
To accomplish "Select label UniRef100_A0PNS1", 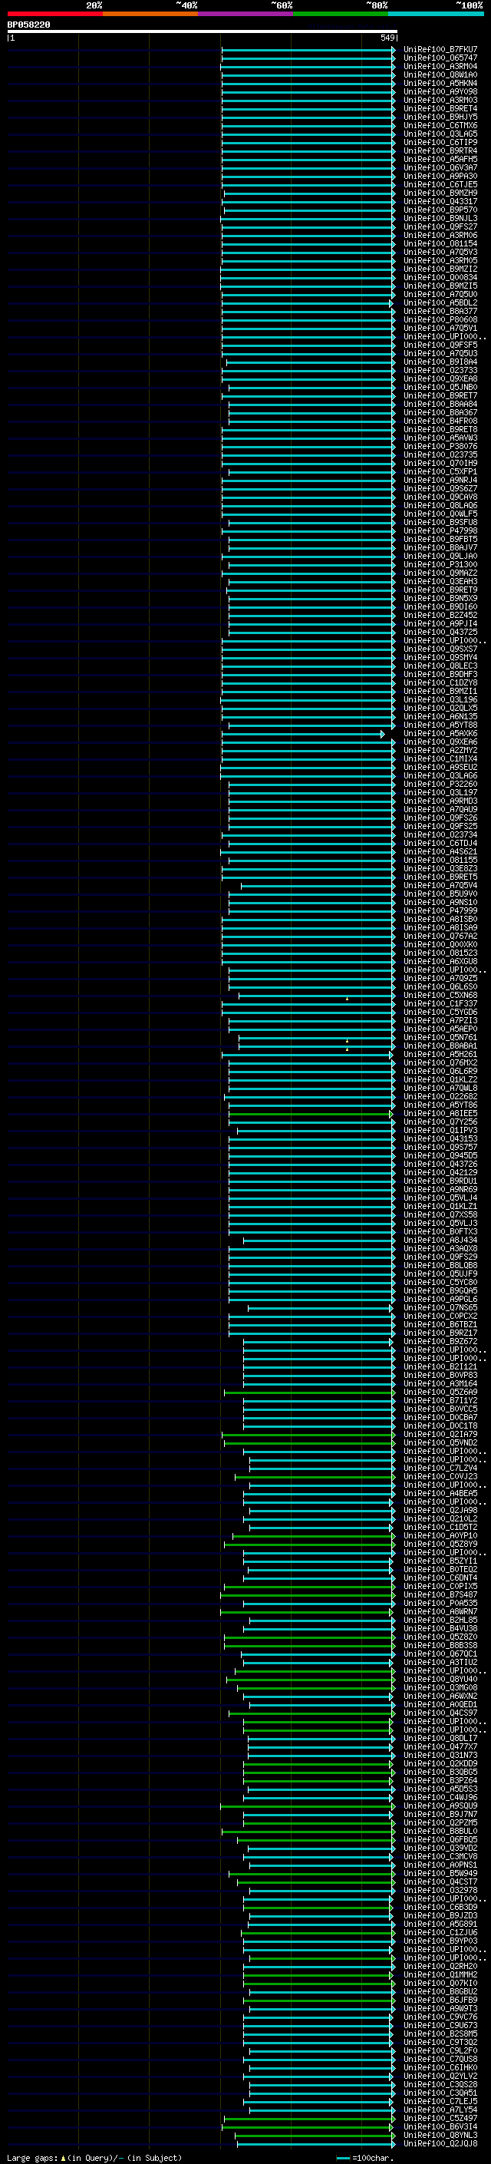I will 440,1865.
